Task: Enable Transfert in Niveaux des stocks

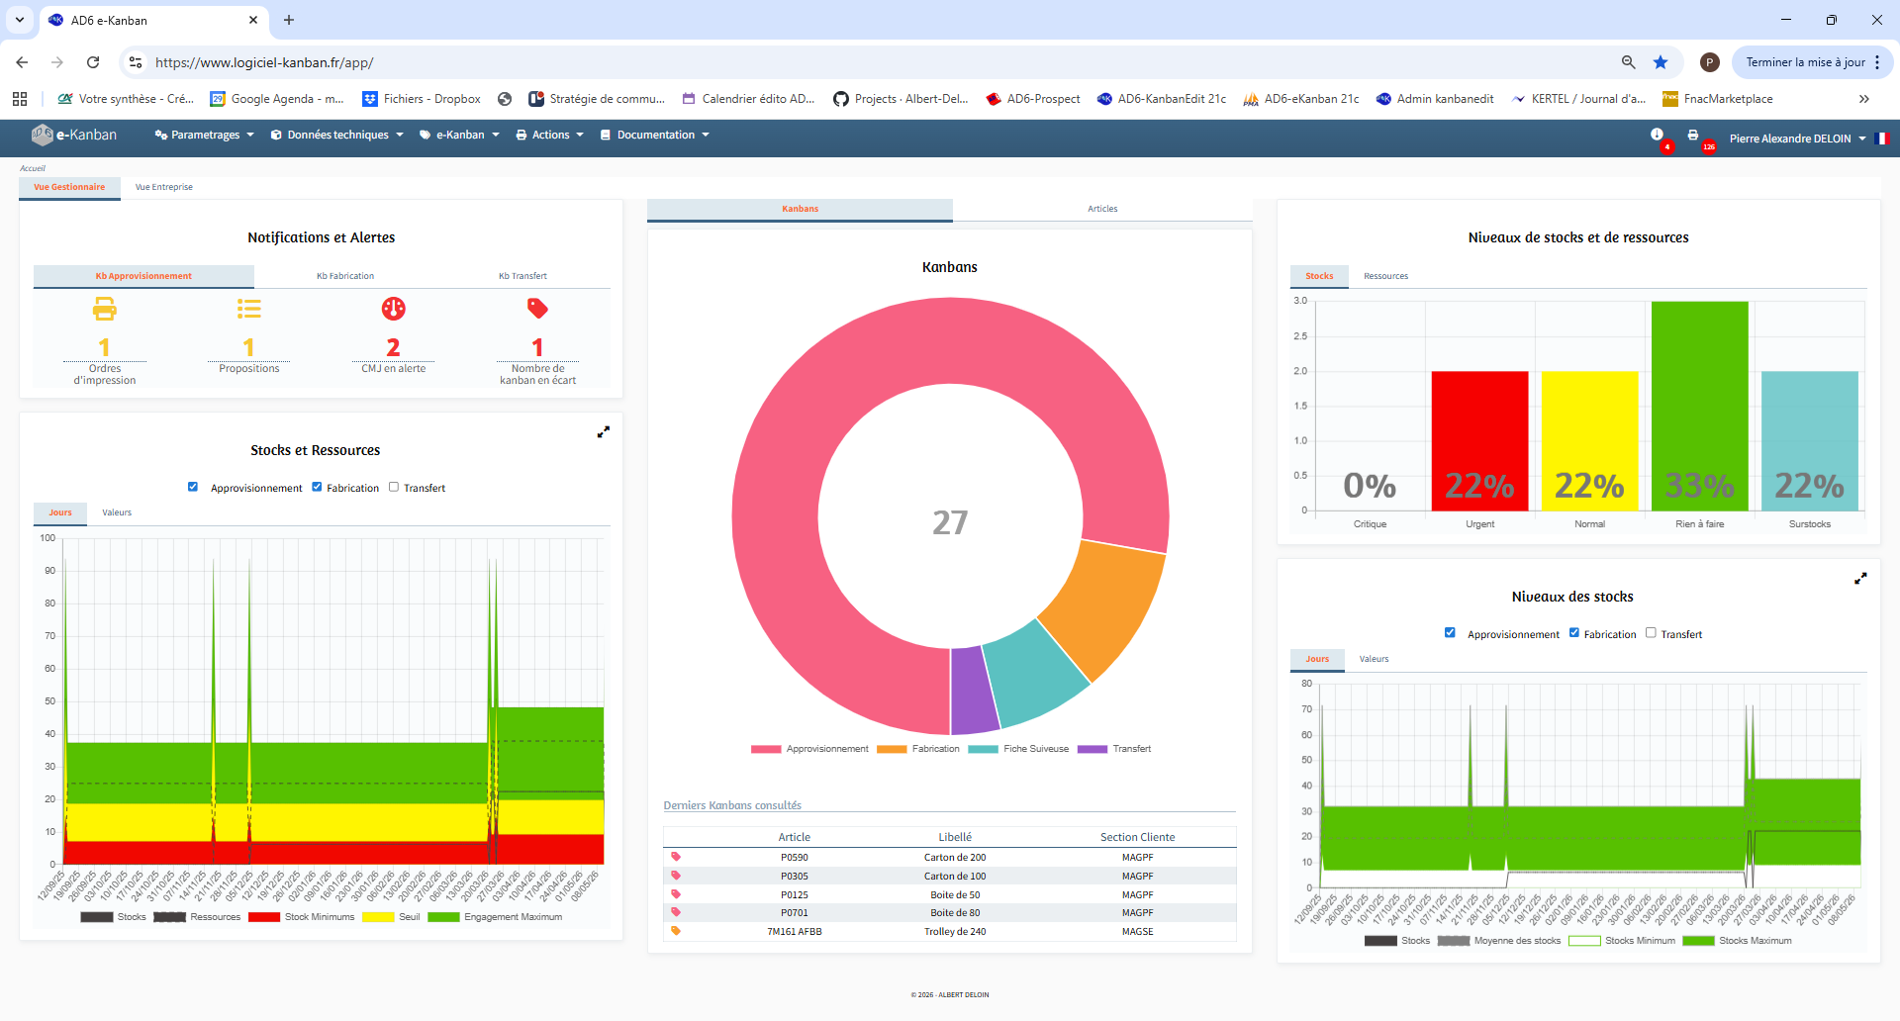Action: coord(1651,633)
